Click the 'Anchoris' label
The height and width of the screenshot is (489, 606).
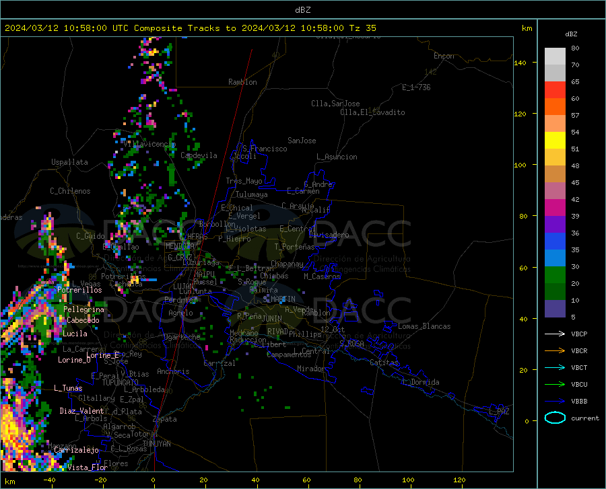[173, 372]
